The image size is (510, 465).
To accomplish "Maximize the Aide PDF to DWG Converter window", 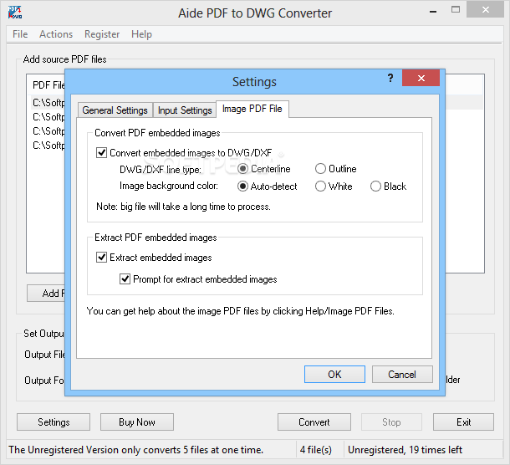I will pyautogui.click(x=456, y=10).
